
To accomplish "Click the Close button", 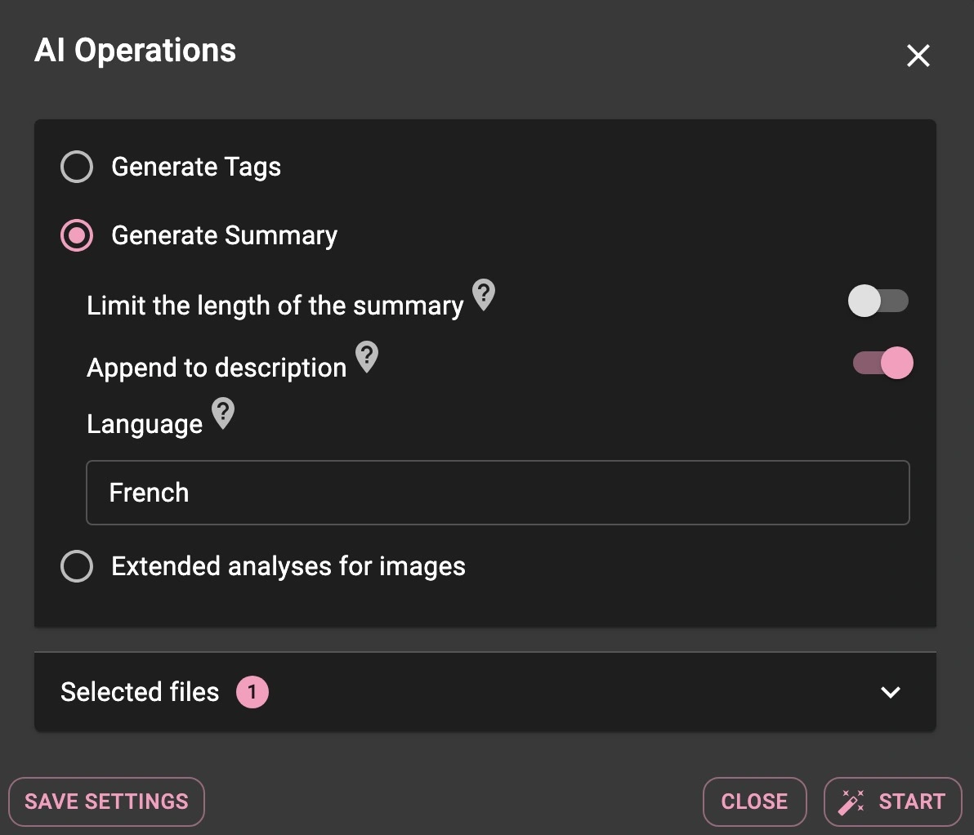I will click(x=754, y=802).
